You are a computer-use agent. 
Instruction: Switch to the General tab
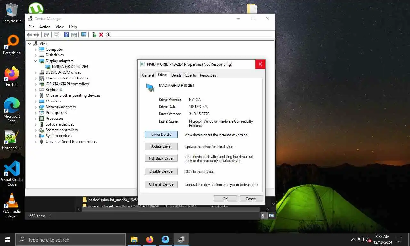point(148,75)
